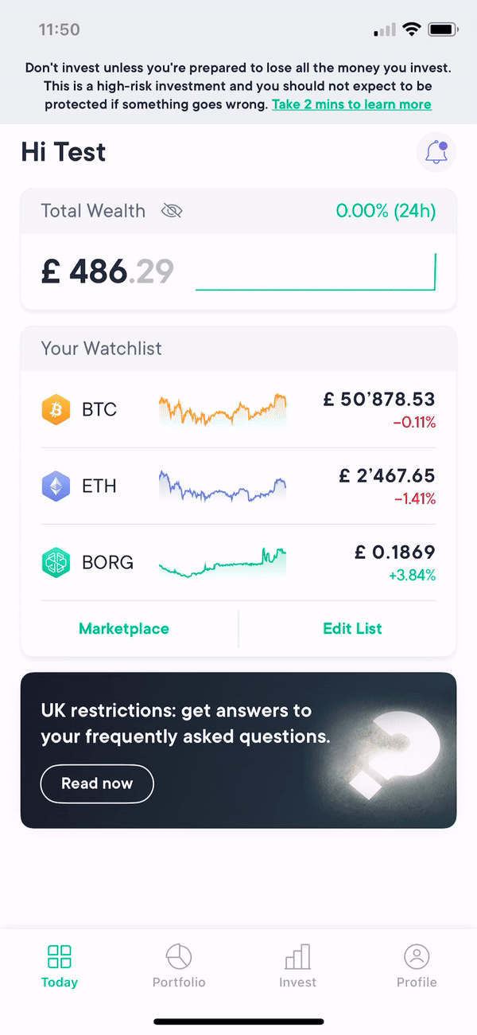
Task: Hide the Total Wealth balance with the eye icon
Action: (172, 211)
